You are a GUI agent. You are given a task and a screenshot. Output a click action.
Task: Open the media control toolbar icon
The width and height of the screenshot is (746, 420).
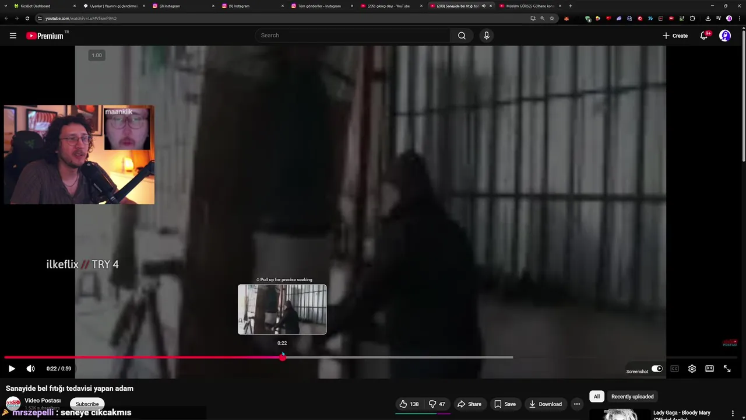719,18
